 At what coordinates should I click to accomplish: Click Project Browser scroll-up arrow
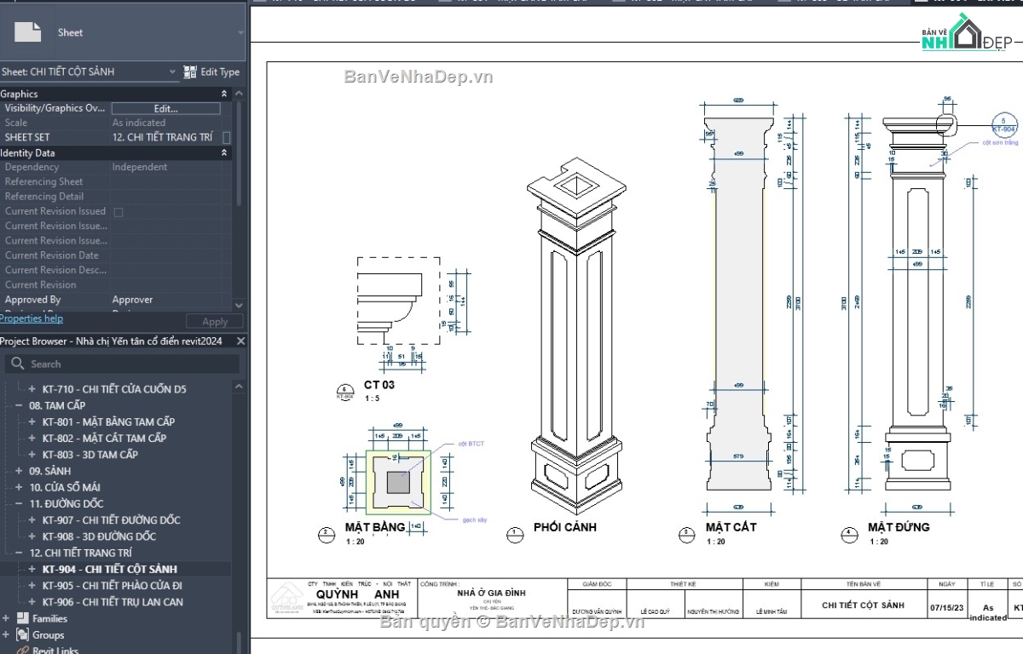[x=239, y=385]
